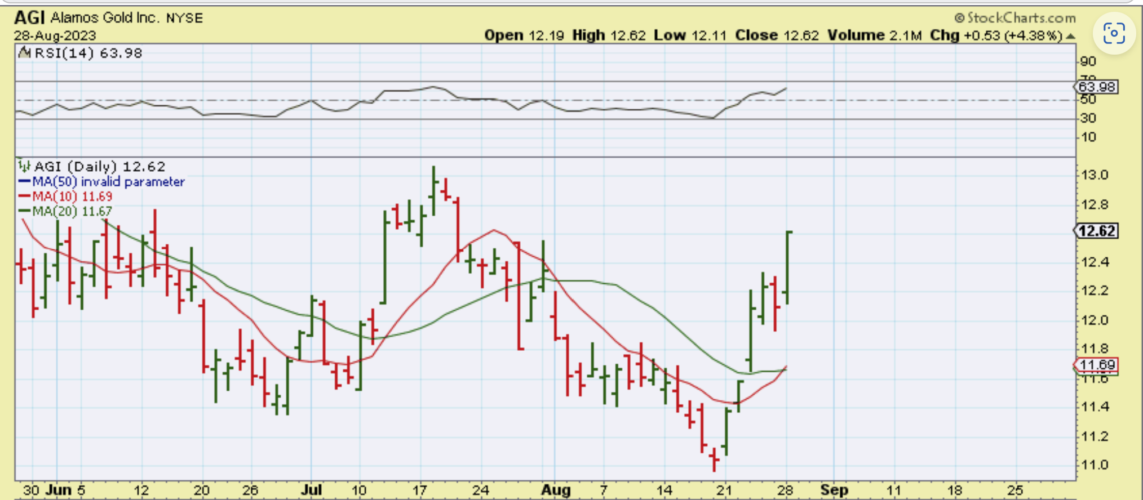This screenshot has width=1143, height=500.
Task: Click the Low 12.11 value
Action: click(690, 35)
